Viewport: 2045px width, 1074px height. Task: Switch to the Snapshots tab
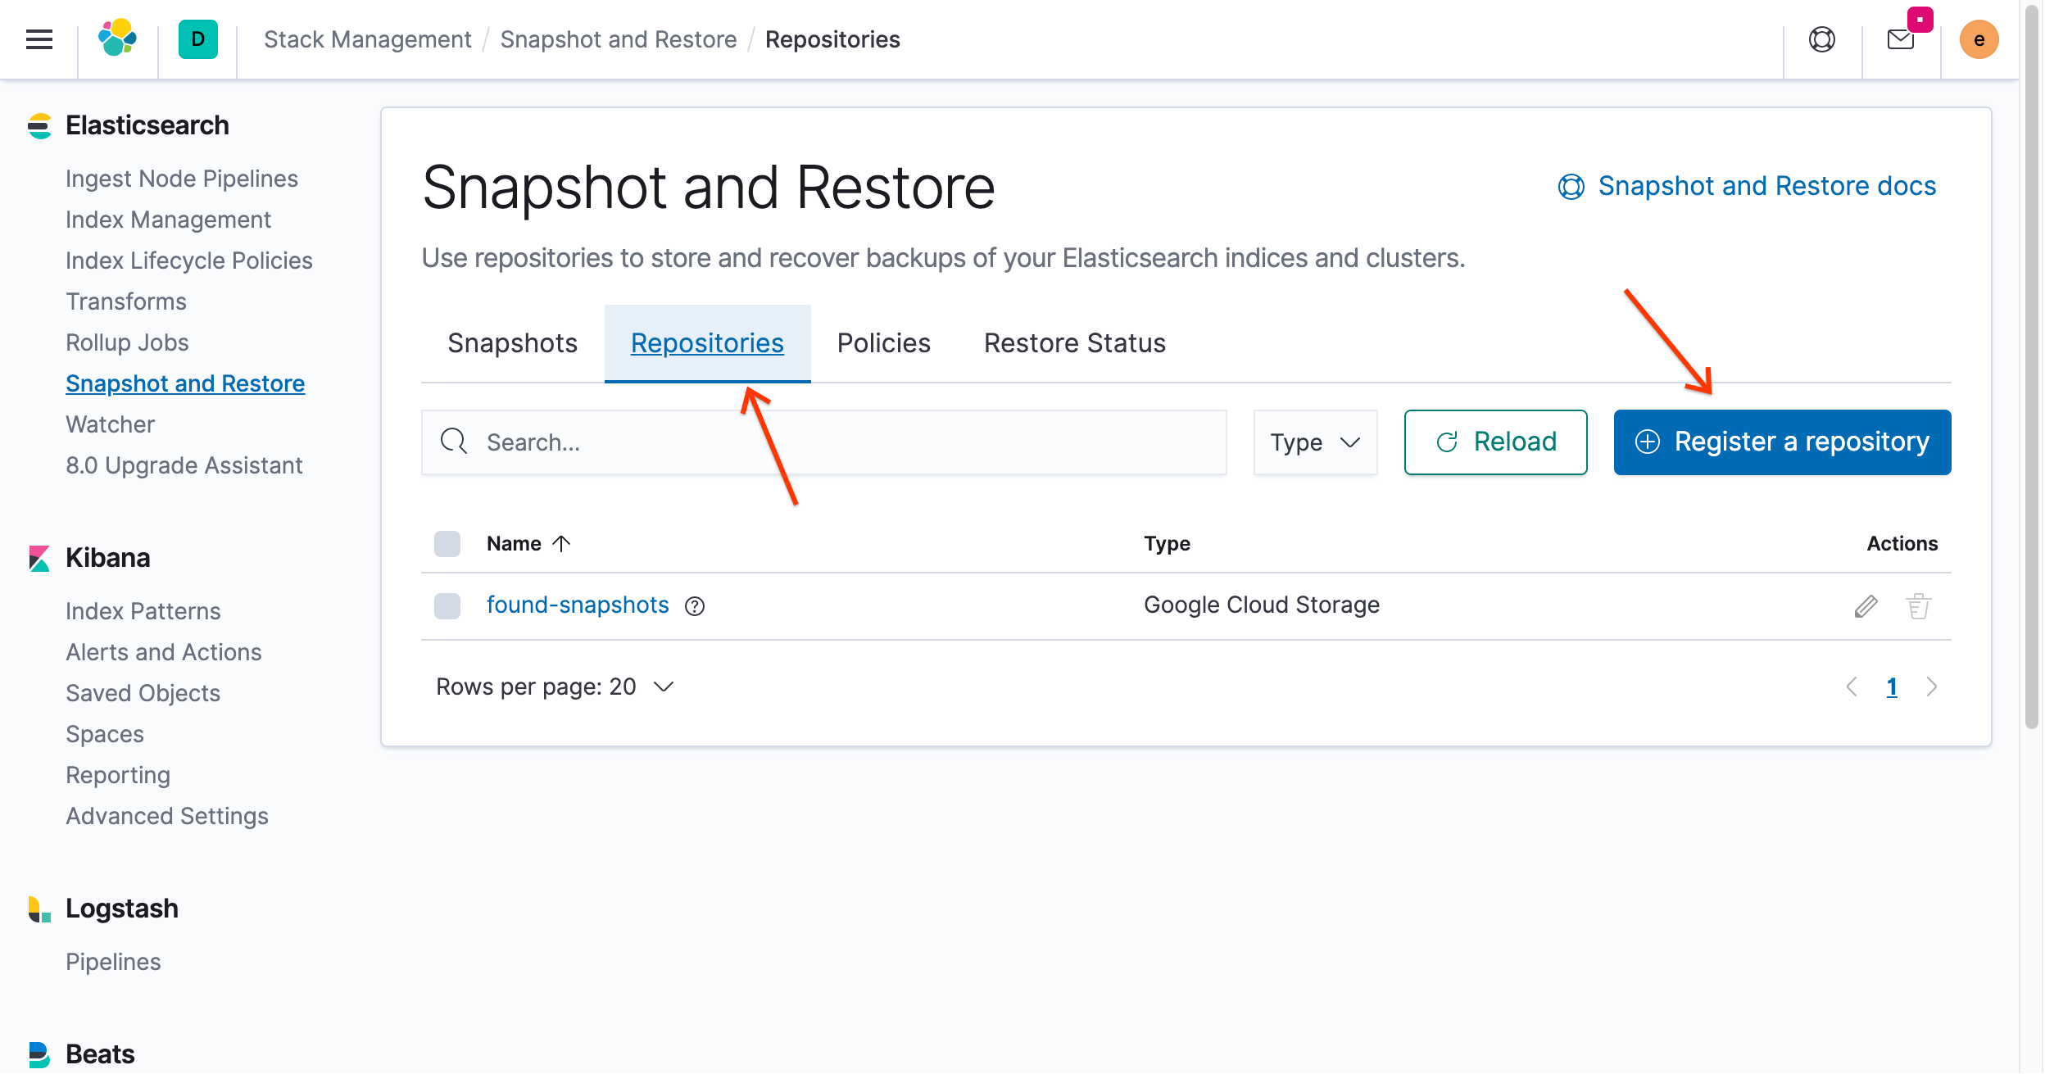[513, 342]
